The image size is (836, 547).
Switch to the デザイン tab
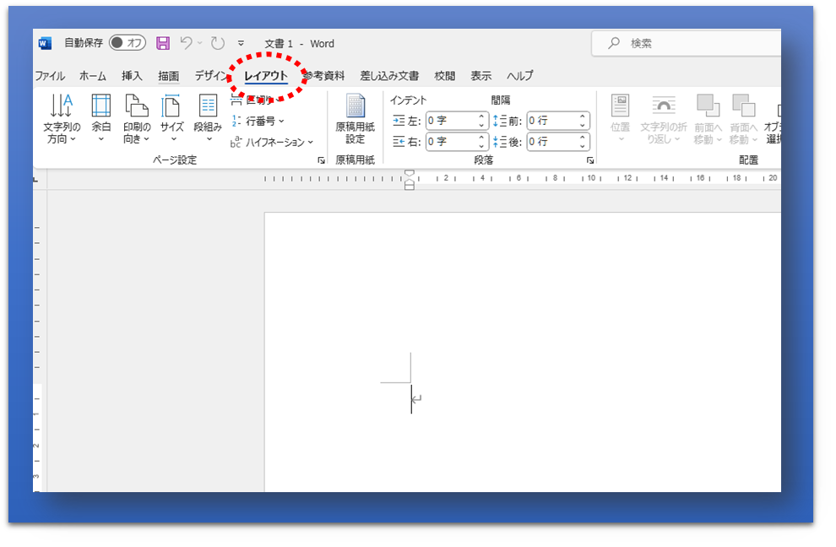(x=210, y=76)
